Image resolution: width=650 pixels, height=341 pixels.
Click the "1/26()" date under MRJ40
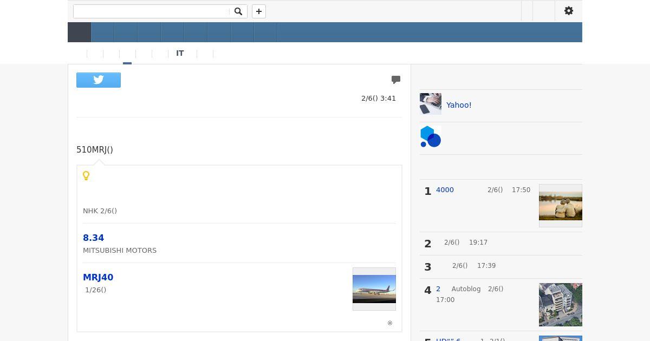[96, 290]
